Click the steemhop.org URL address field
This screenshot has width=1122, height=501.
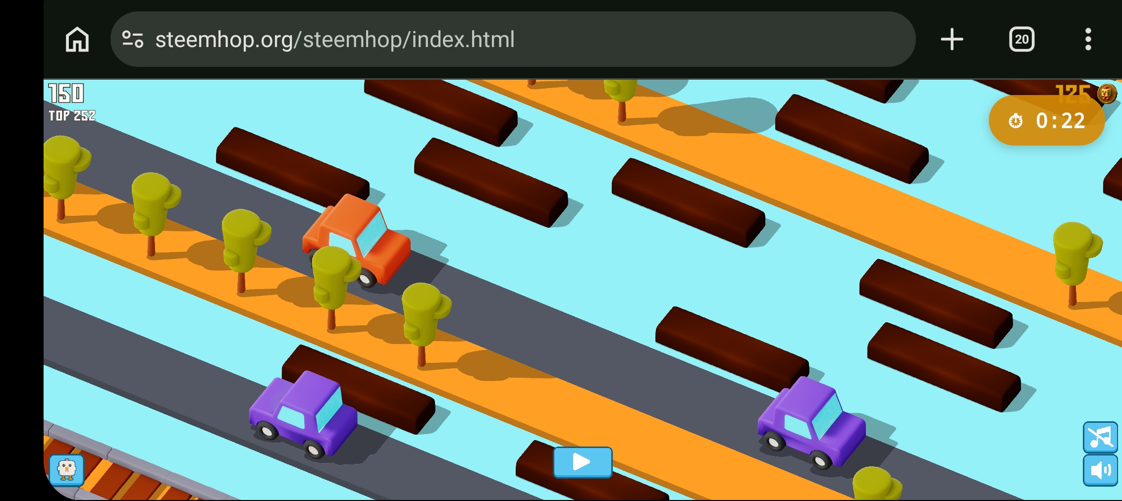513,39
